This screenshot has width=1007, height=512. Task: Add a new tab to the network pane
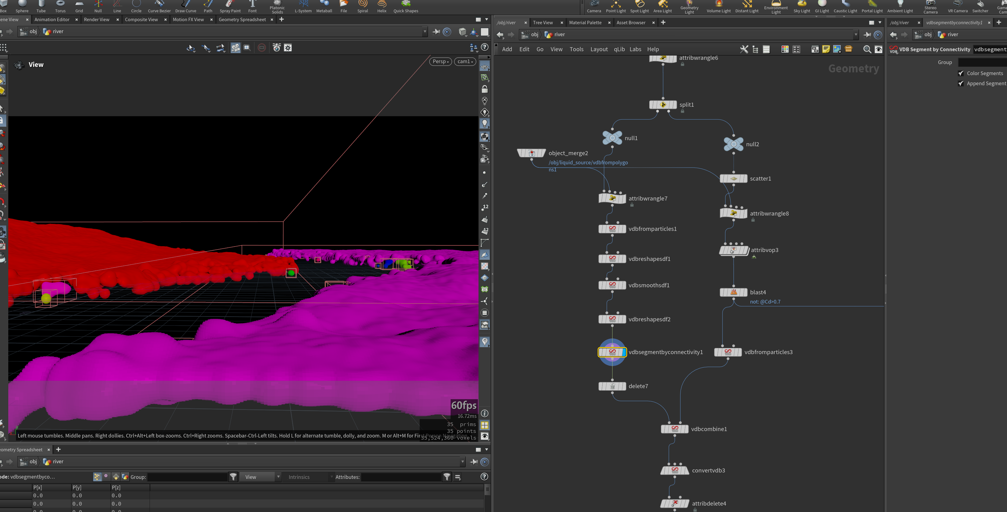pos(663,23)
